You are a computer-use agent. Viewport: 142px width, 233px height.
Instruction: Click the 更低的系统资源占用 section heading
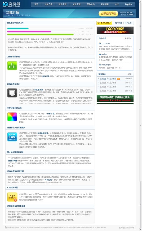point(15,23)
